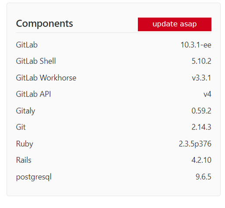Click the GitLab component label
Screen dimensions: 225x208
(x=27, y=45)
